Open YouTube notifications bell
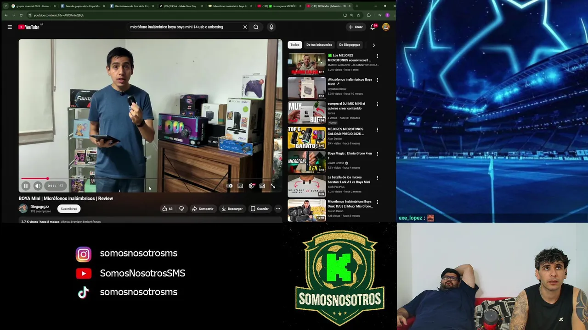 pyautogui.click(x=373, y=27)
